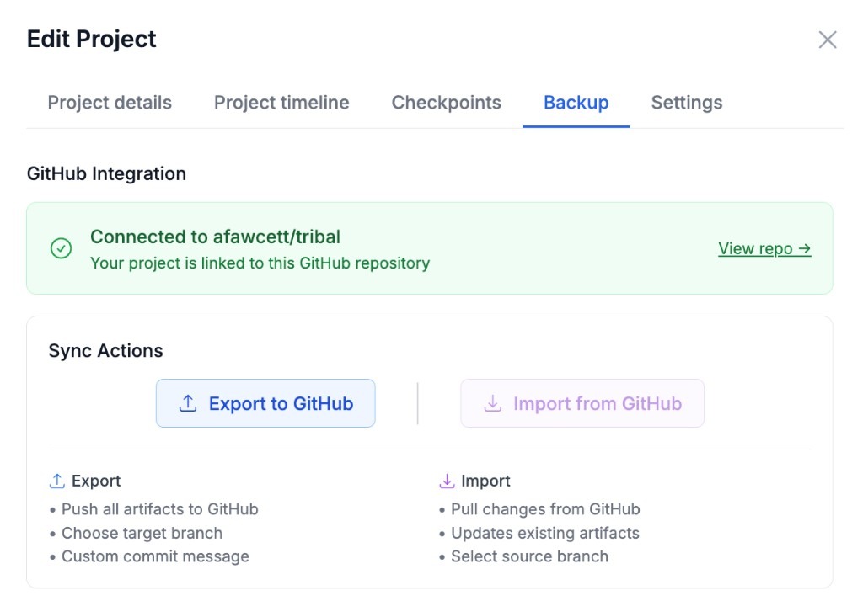This screenshot has height=601, width=863.
Task: Click the Edit Project title
Action: point(91,39)
